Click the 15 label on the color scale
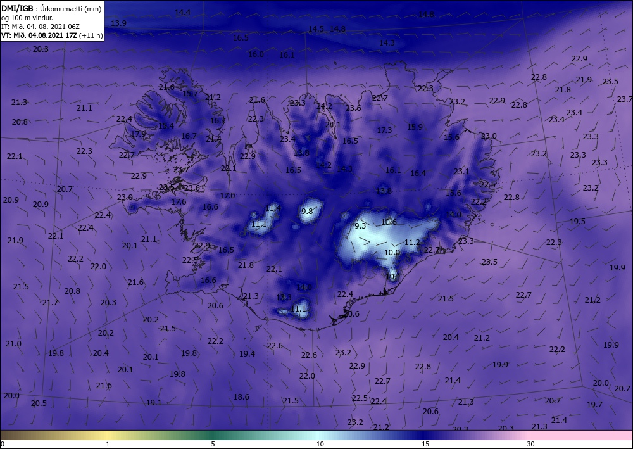The height and width of the screenshot is (449, 633). click(x=425, y=444)
